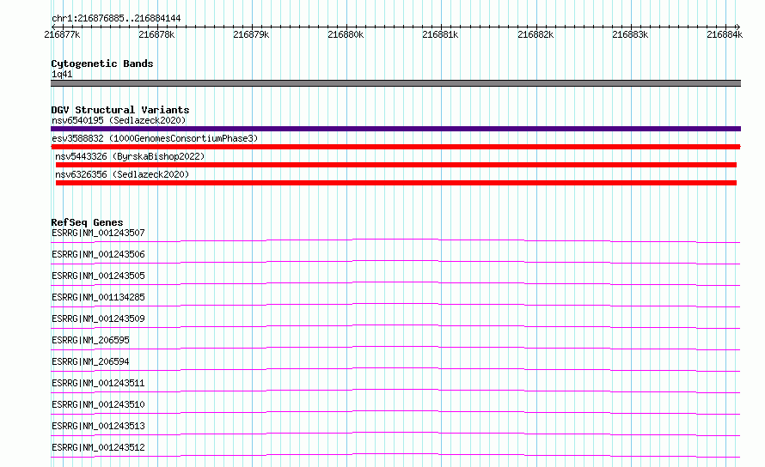Click the magenta intron line under NM_001243511
Image resolution: width=765 pixels, height=467 pixels.
tap(395, 390)
